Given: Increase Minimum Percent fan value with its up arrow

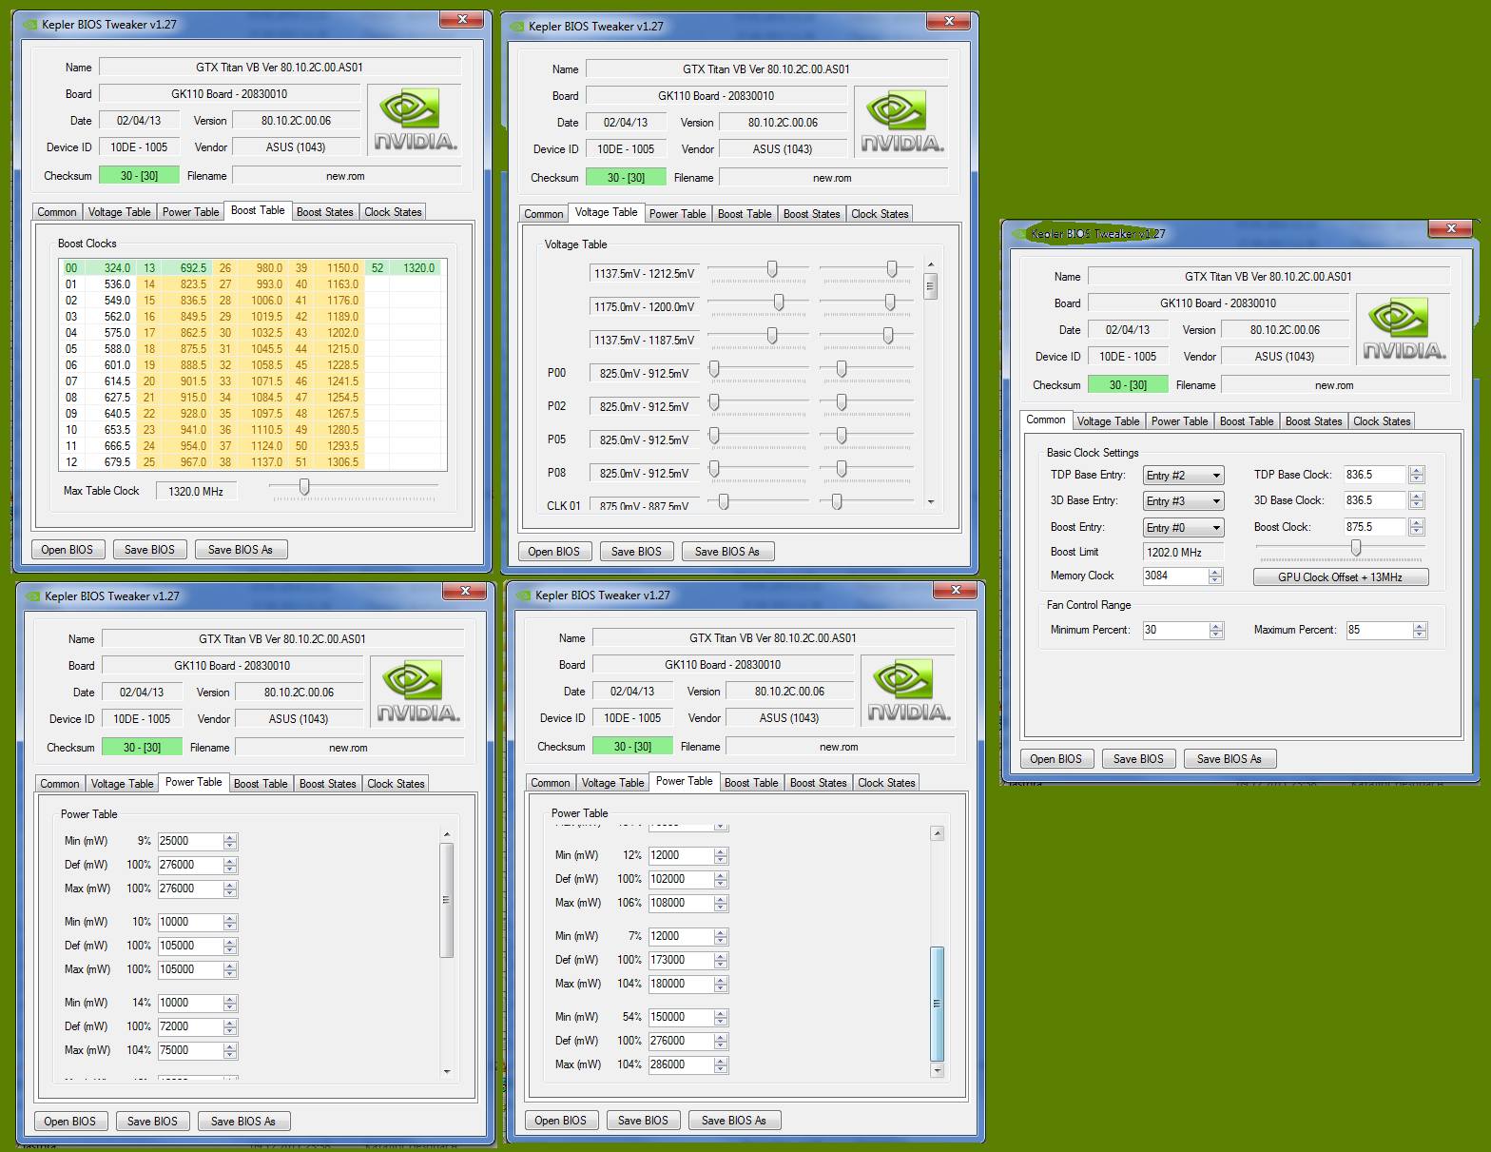Looking at the screenshot, I should point(1216,626).
